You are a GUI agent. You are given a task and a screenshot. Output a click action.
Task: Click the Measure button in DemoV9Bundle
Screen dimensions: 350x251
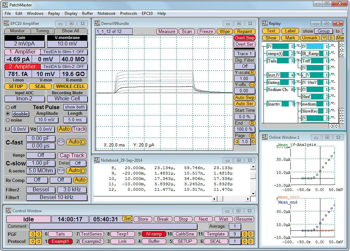click(167, 31)
